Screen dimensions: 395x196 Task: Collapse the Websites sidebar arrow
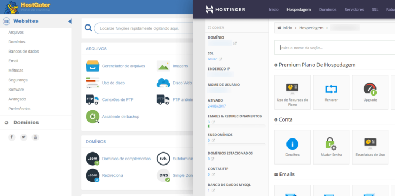(x=70, y=21)
